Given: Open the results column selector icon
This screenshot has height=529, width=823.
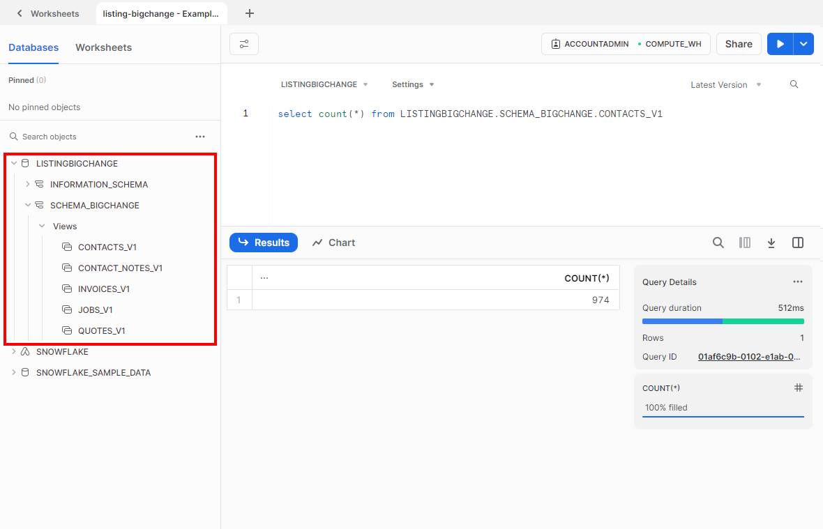Looking at the screenshot, I should point(745,243).
